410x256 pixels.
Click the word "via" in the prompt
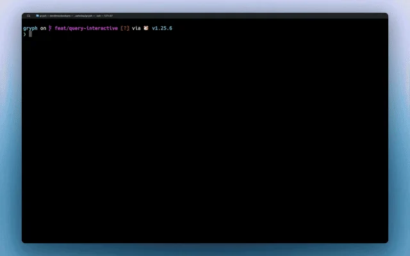tap(136, 28)
